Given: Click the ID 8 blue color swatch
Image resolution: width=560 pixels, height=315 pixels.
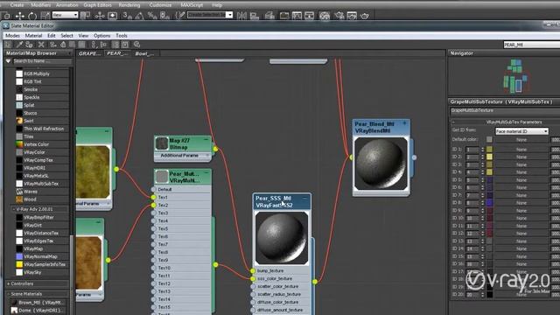Looking at the screenshot, I should pos(489,203).
